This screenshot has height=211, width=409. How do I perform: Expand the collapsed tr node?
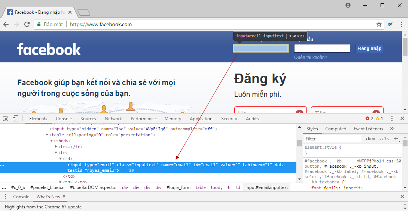point(56,147)
